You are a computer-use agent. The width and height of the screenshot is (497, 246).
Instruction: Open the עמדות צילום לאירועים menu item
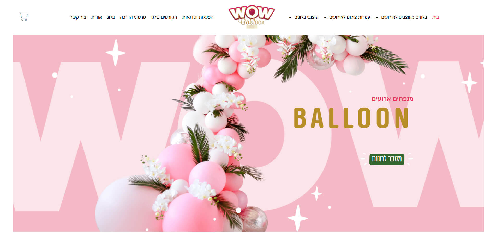(350, 17)
